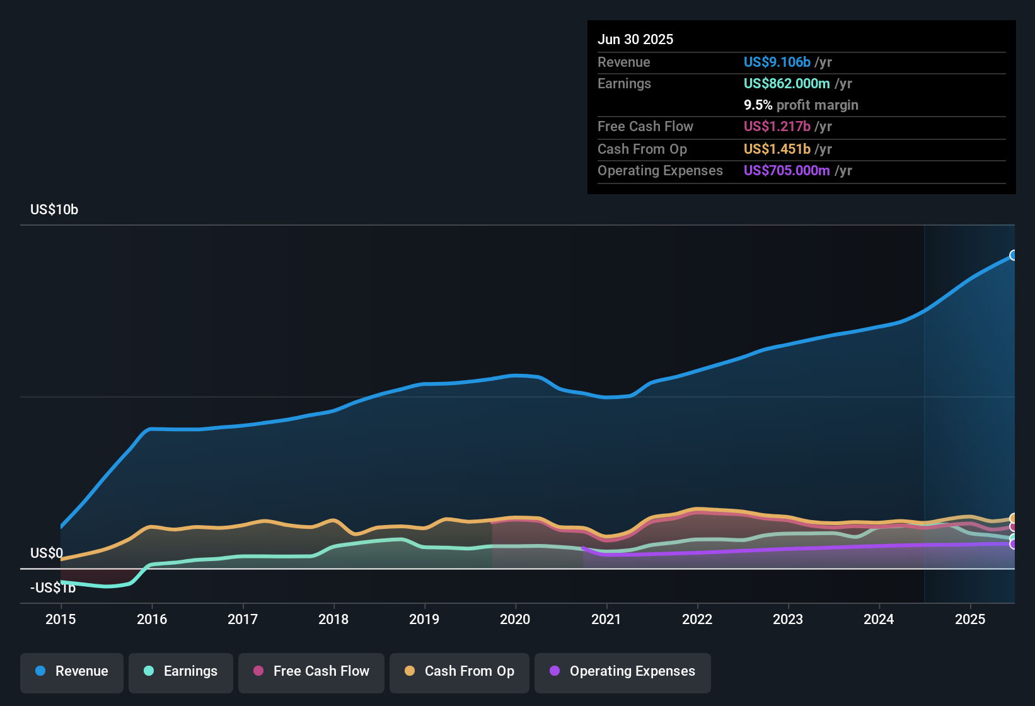The width and height of the screenshot is (1035, 706).
Task: Click the US$862.000m Earnings value
Action: [786, 83]
